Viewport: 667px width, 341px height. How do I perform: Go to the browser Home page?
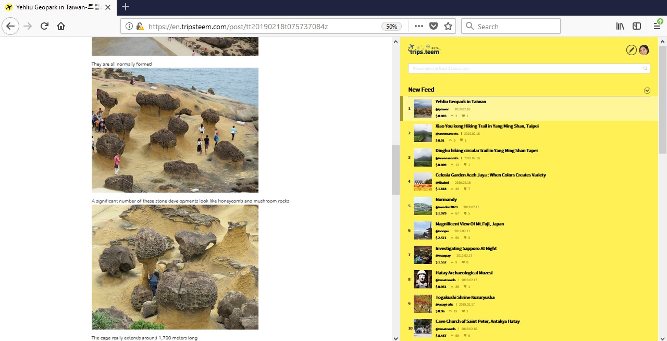61,26
